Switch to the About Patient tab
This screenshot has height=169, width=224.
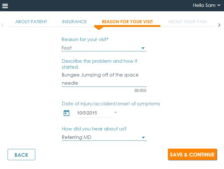pos(31,22)
